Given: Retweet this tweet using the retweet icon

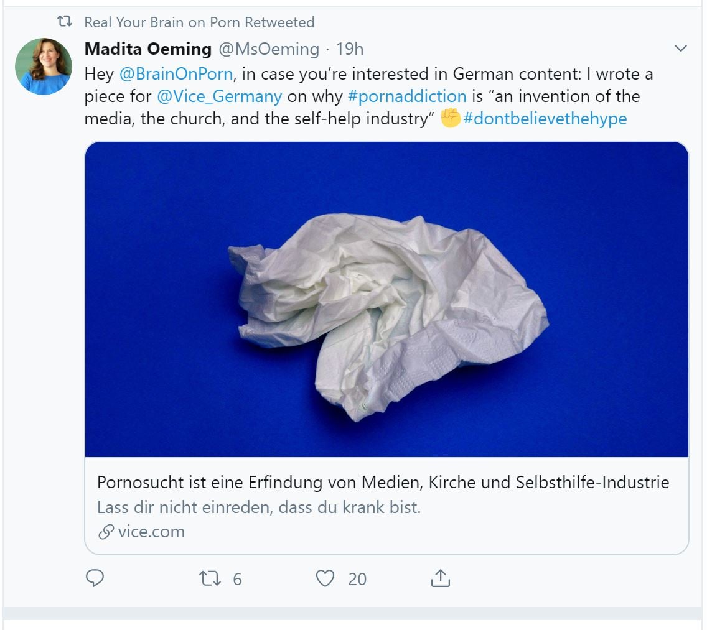Looking at the screenshot, I should pyautogui.click(x=210, y=578).
